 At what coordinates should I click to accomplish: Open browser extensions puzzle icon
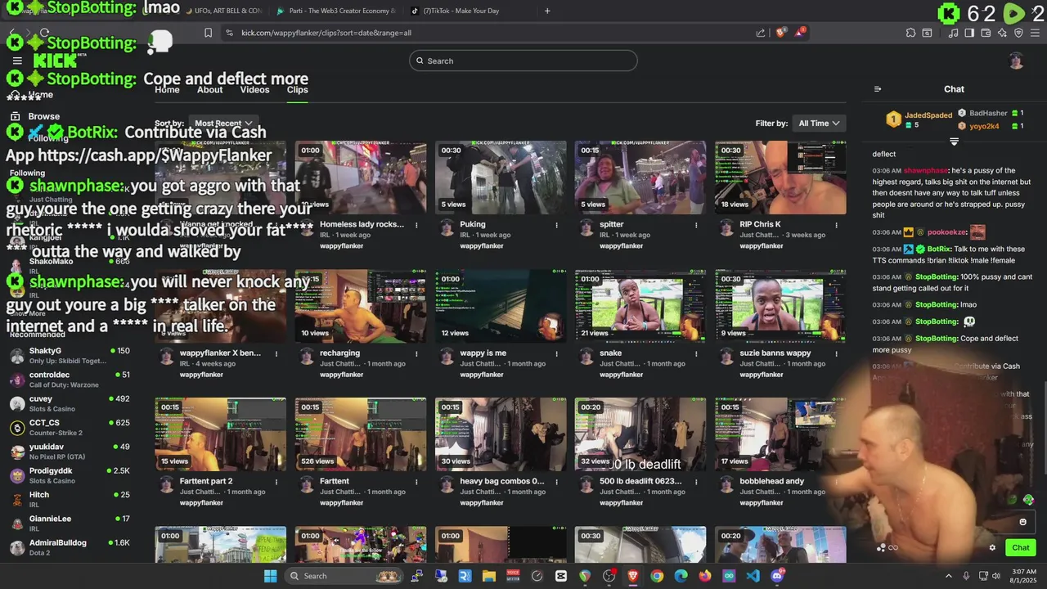pos(910,33)
